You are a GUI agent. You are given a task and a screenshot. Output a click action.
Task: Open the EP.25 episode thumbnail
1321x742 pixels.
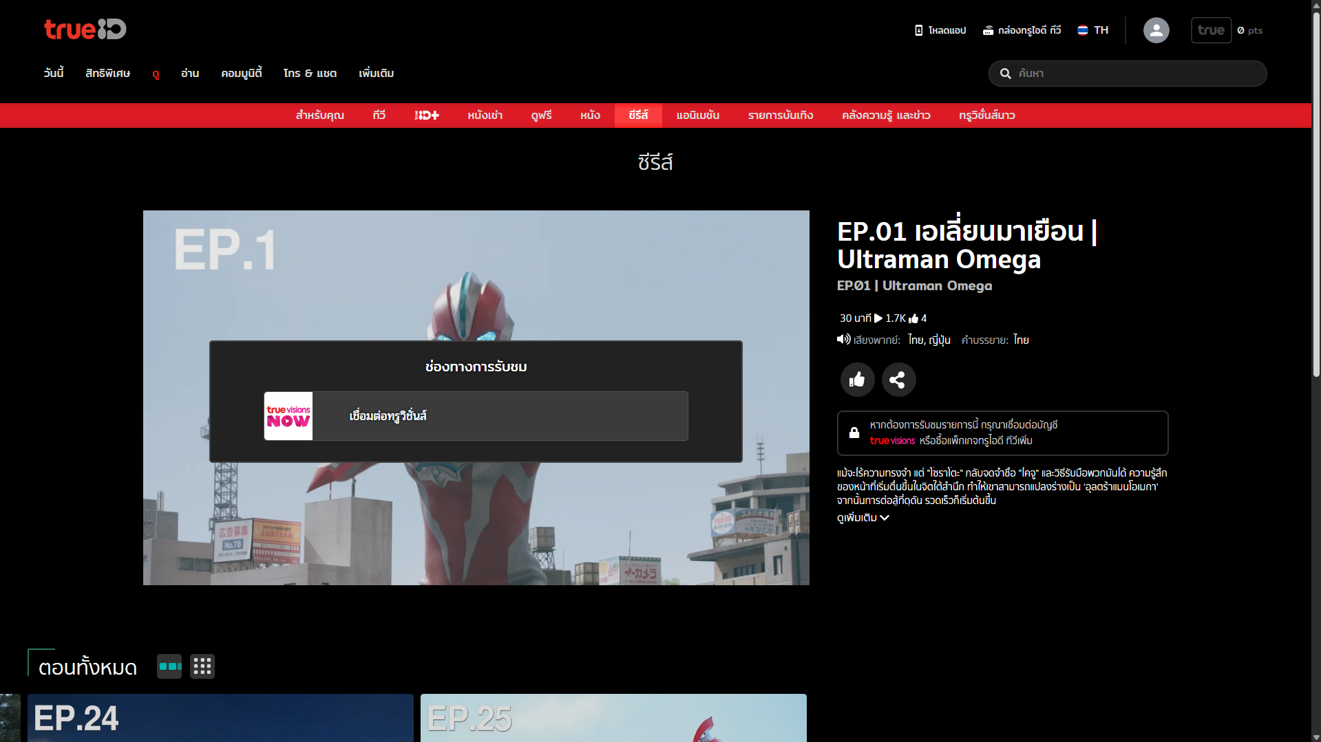pos(613,718)
